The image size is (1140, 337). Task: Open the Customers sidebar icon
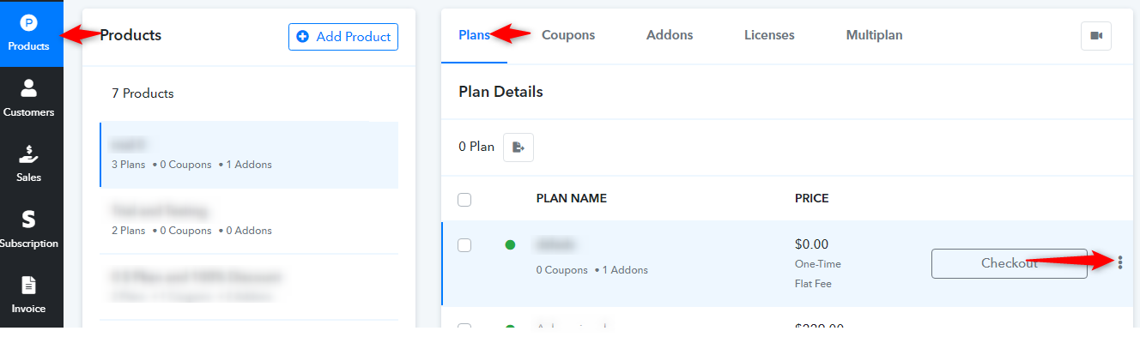coord(29,99)
